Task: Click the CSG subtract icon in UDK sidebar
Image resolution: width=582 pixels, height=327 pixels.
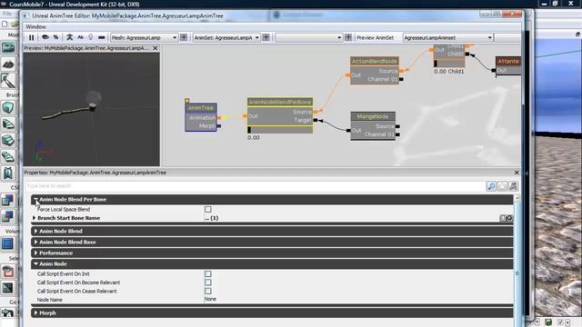Action: (7, 216)
